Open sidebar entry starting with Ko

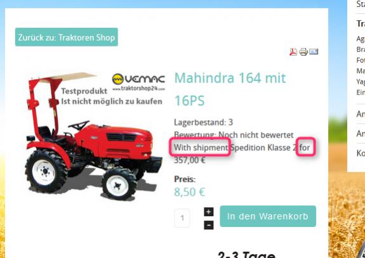(361, 153)
